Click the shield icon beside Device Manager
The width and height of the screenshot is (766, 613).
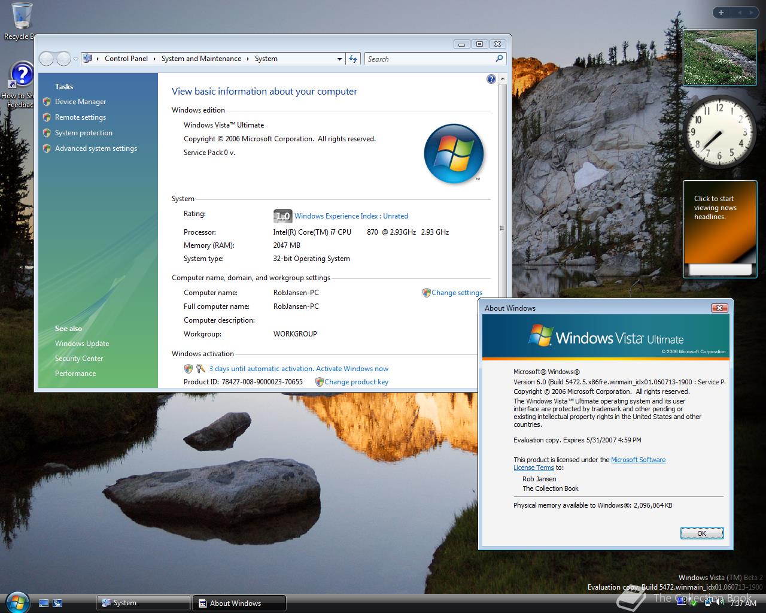point(47,102)
